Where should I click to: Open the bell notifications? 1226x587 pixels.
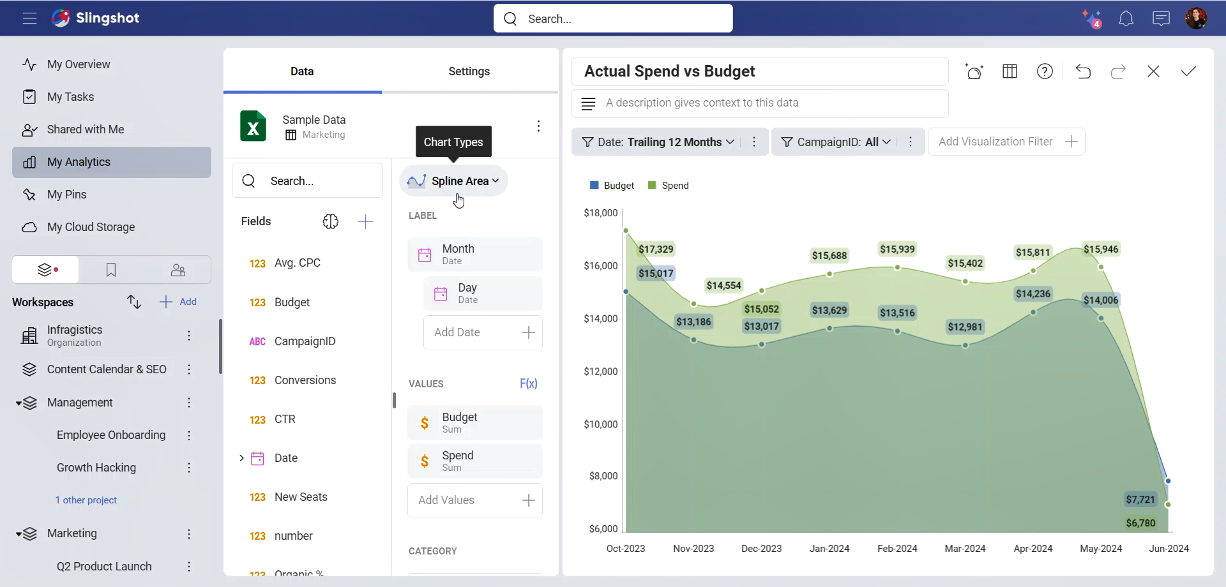(1126, 19)
